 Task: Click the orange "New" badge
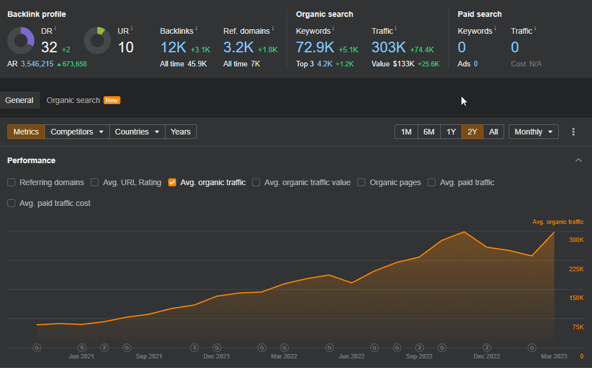point(112,100)
